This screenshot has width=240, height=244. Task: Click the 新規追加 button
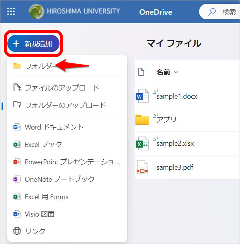(x=33, y=44)
